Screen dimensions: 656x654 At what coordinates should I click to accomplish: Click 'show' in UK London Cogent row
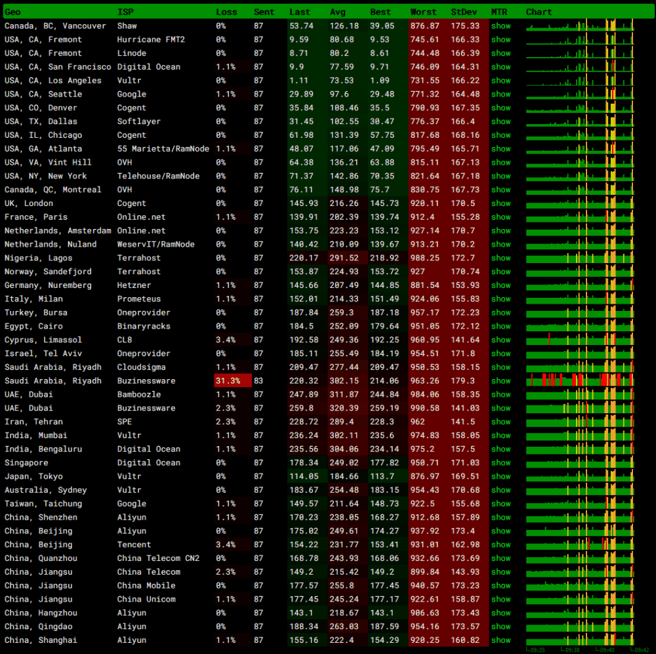[501, 203]
